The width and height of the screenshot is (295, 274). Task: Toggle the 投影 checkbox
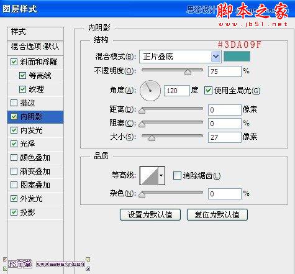14,212
